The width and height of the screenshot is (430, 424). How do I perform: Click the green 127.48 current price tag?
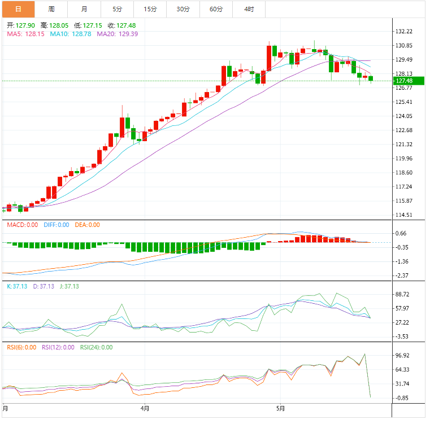(405, 81)
